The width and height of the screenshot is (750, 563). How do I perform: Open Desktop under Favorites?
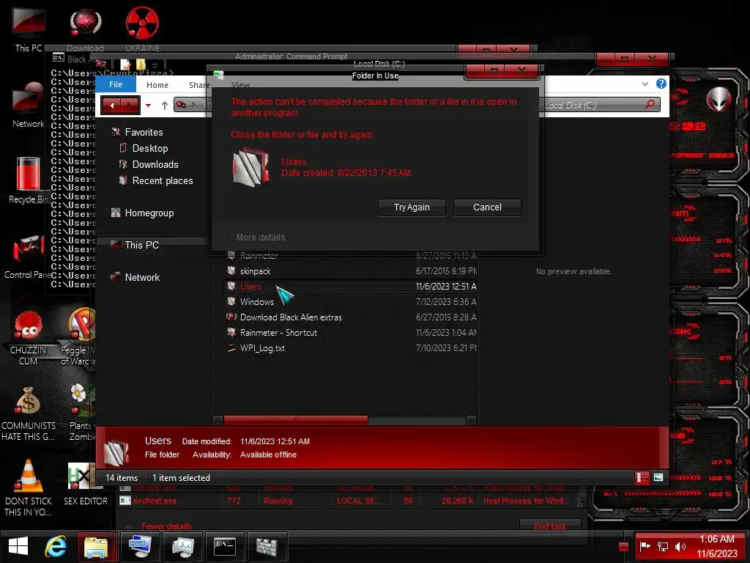[149, 148]
